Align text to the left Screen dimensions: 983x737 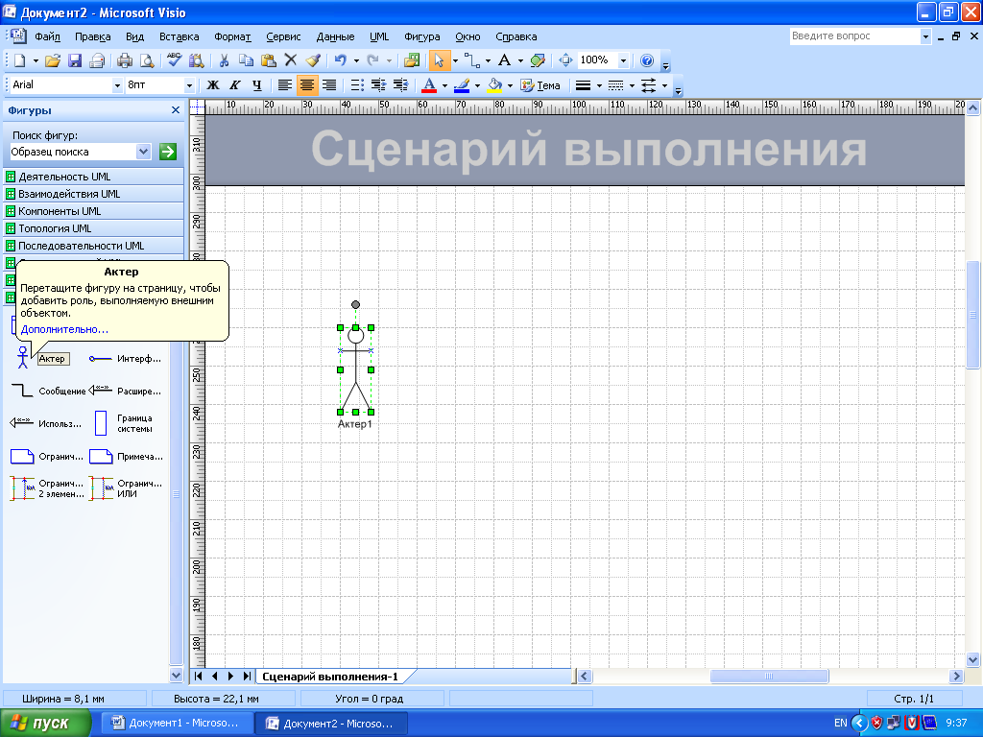point(284,85)
